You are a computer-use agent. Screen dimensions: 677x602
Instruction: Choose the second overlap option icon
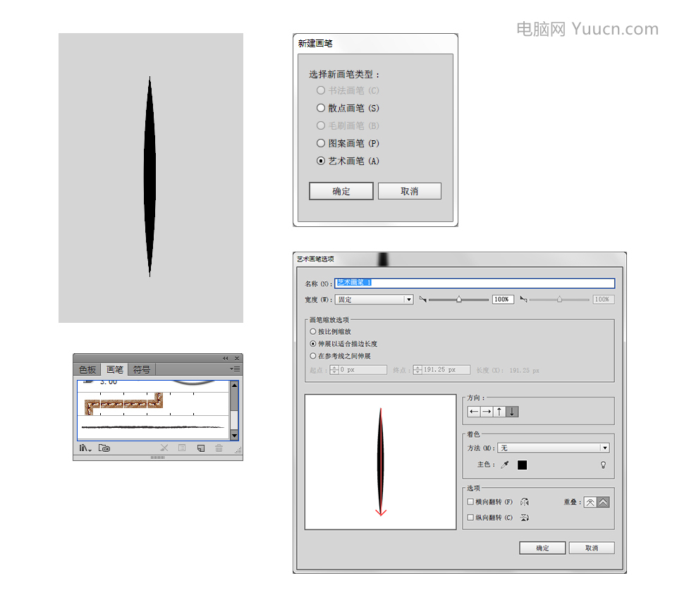coord(603,503)
